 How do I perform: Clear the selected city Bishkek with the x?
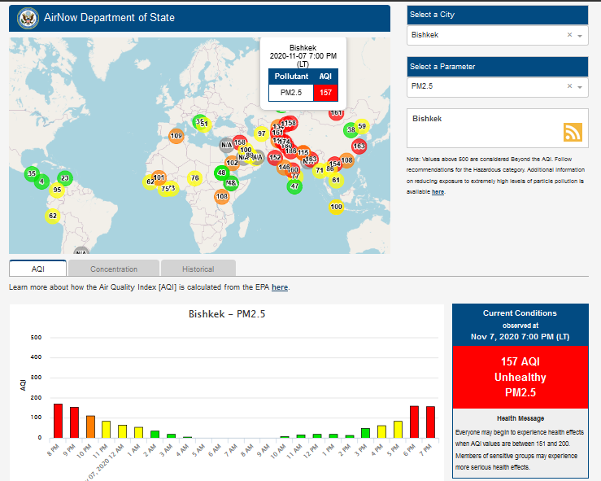tap(568, 36)
